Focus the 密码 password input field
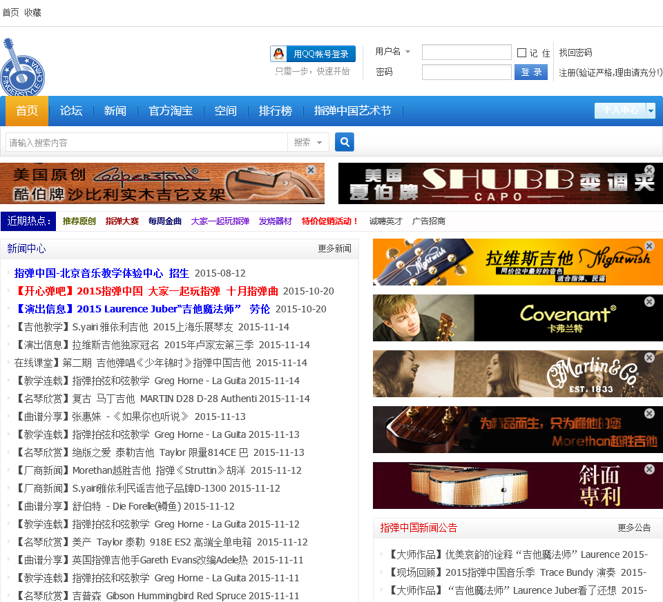Screen dimensions: 663x602 pyautogui.click(x=467, y=72)
